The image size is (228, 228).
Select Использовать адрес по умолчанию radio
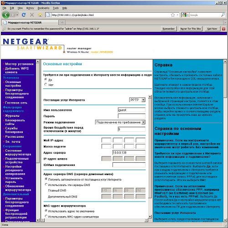(46, 211)
